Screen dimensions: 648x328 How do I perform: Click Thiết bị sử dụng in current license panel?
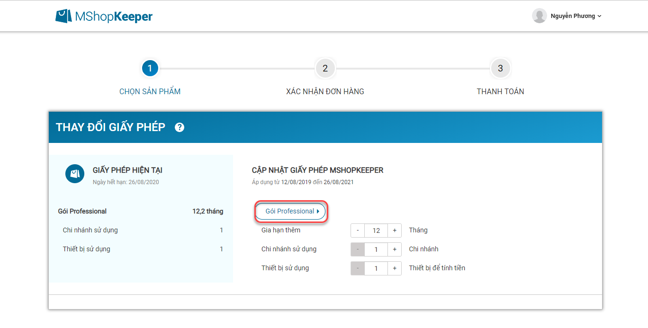coord(87,249)
